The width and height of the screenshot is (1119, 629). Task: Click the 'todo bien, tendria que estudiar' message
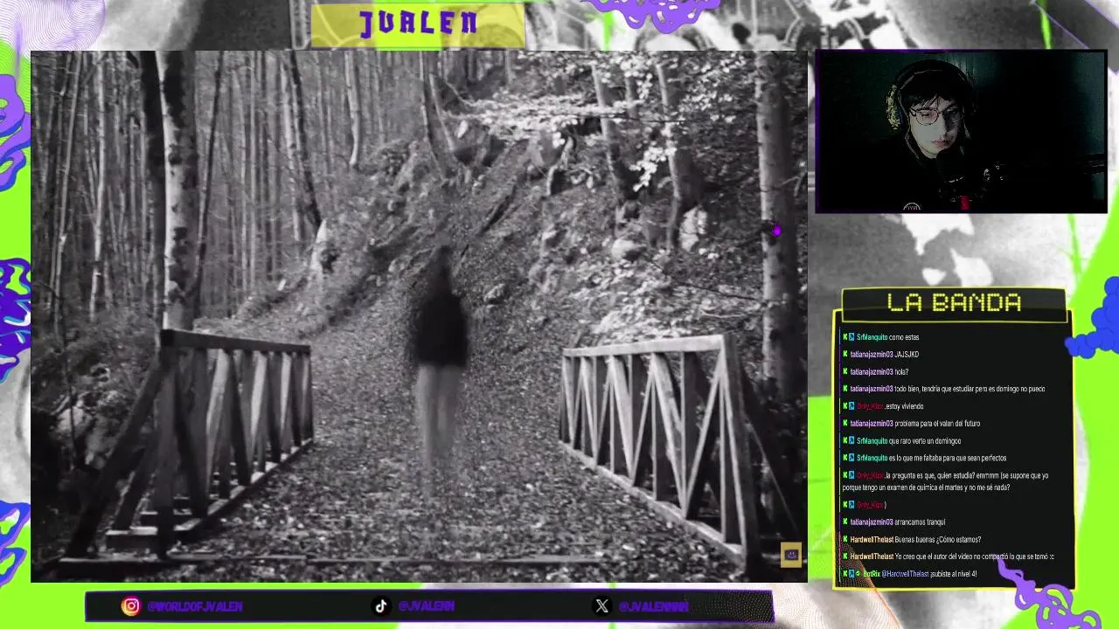coord(943,389)
